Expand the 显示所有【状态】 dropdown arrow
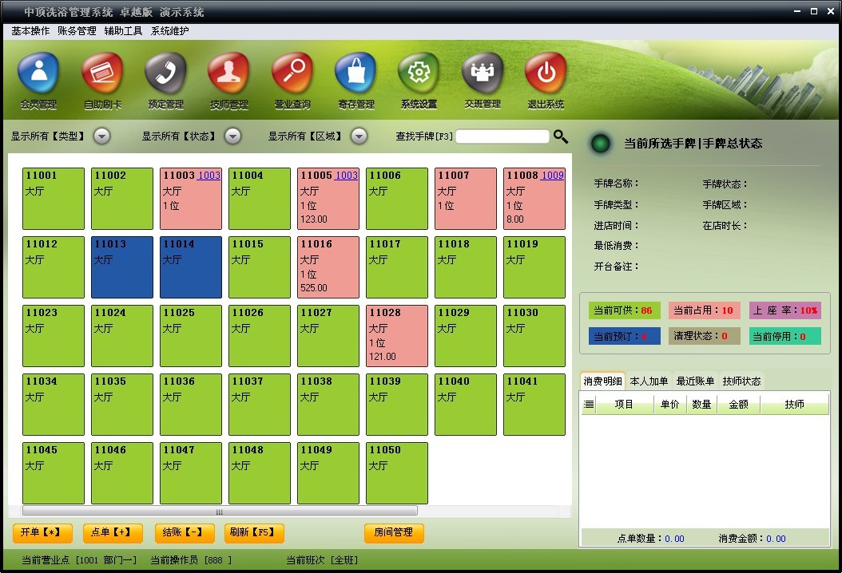The image size is (842, 573). (232, 136)
